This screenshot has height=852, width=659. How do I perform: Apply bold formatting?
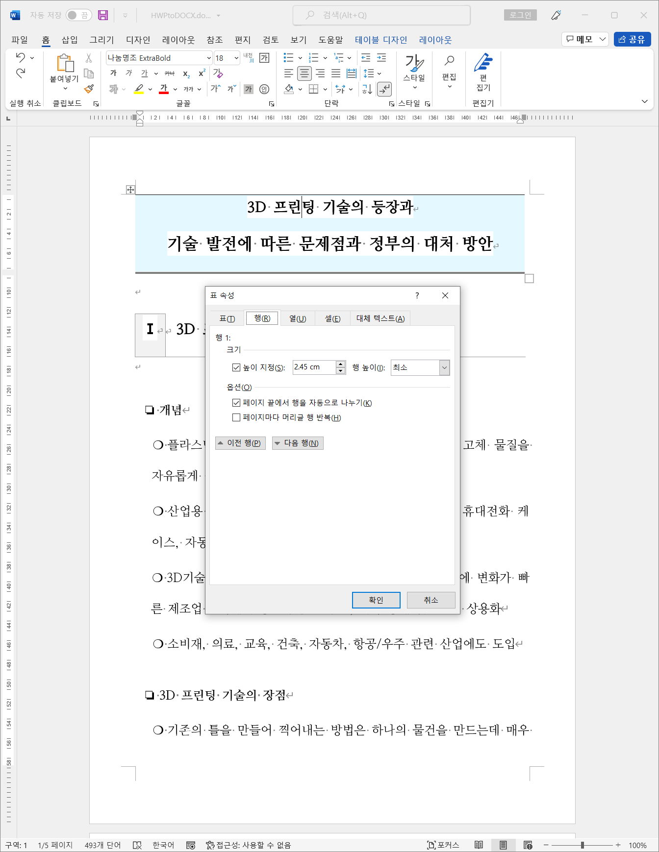point(113,73)
